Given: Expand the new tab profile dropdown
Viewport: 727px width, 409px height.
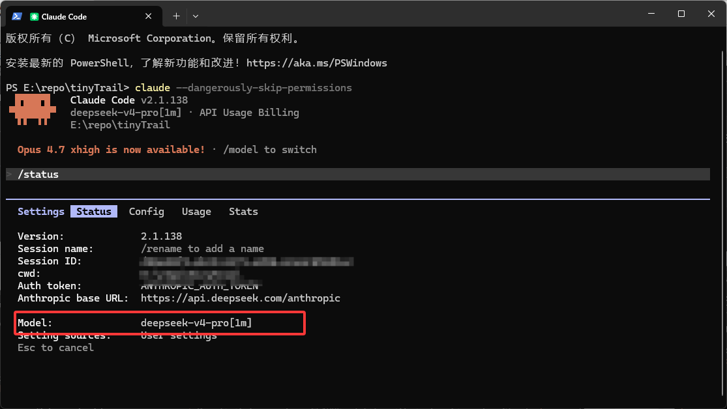Looking at the screenshot, I should (196, 16).
